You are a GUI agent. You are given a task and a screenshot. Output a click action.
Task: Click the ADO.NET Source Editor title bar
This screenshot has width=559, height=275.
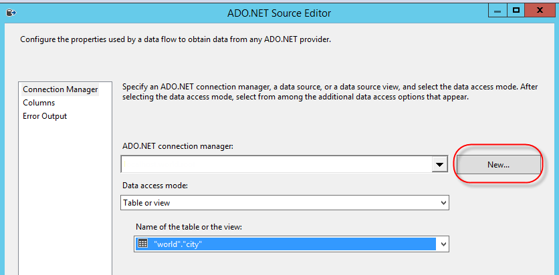[279, 13]
